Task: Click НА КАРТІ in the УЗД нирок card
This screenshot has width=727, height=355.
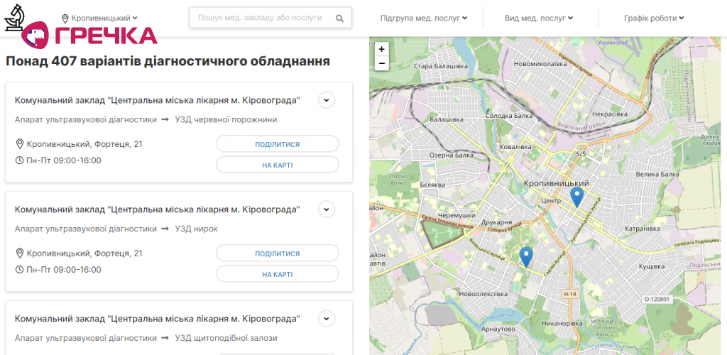Action: (278, 274)
